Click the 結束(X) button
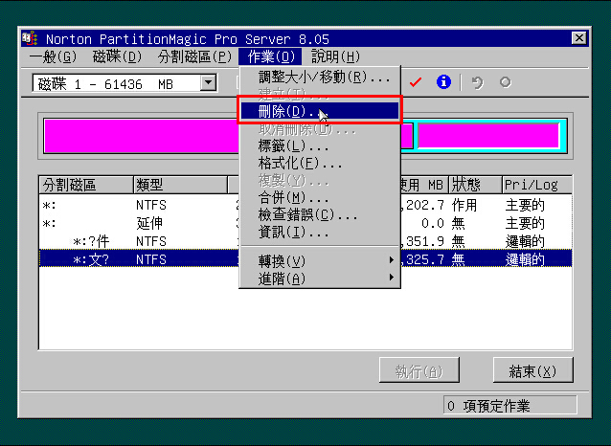611x446 pixels. [533, 370]
